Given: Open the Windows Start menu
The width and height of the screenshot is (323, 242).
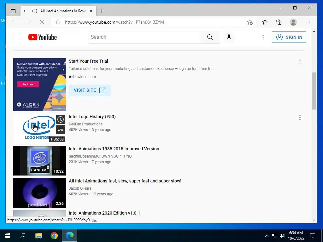Looking at the screenshot, I should 8,236.
